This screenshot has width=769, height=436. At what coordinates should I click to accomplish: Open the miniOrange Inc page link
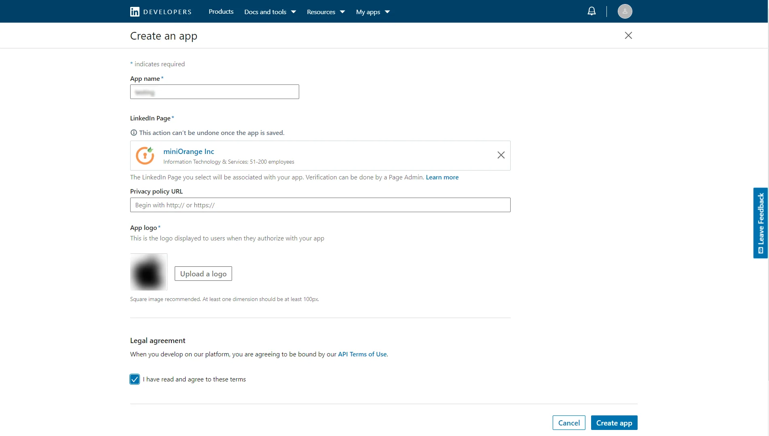point(188,151)
